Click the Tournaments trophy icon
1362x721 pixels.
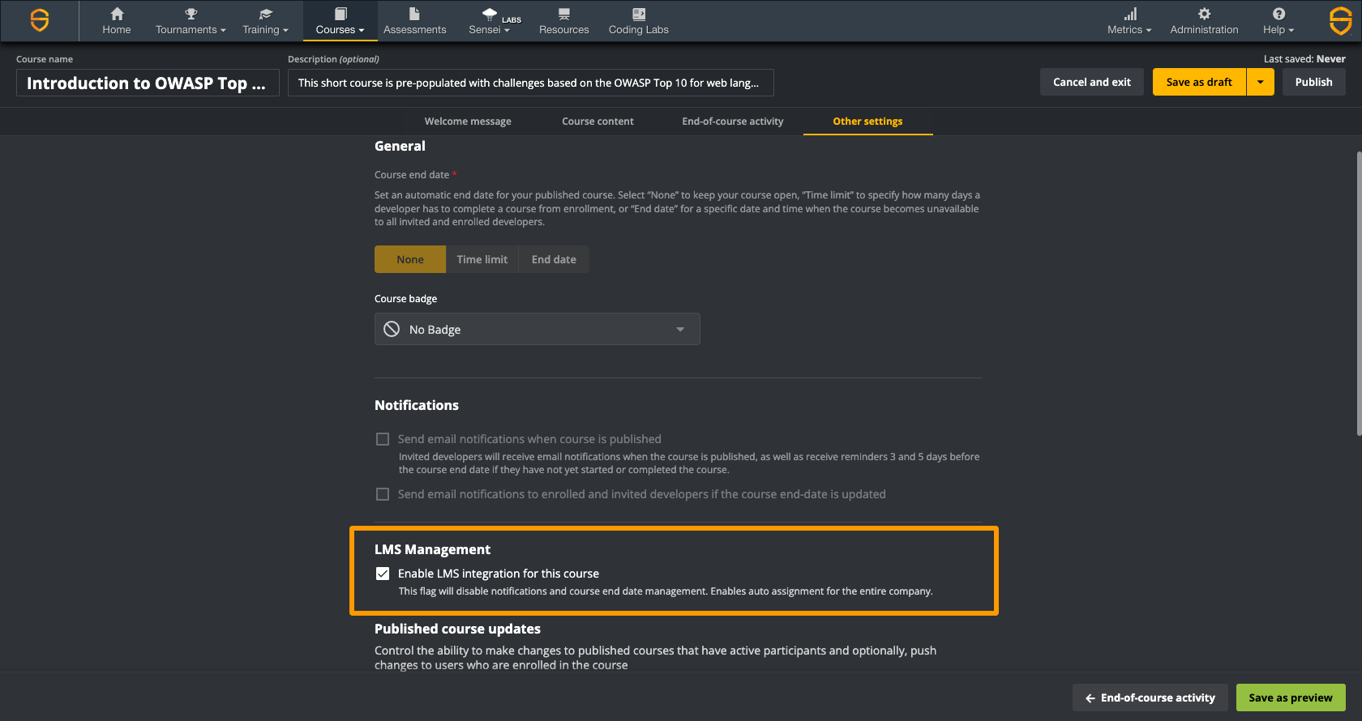tap(191, 14)
